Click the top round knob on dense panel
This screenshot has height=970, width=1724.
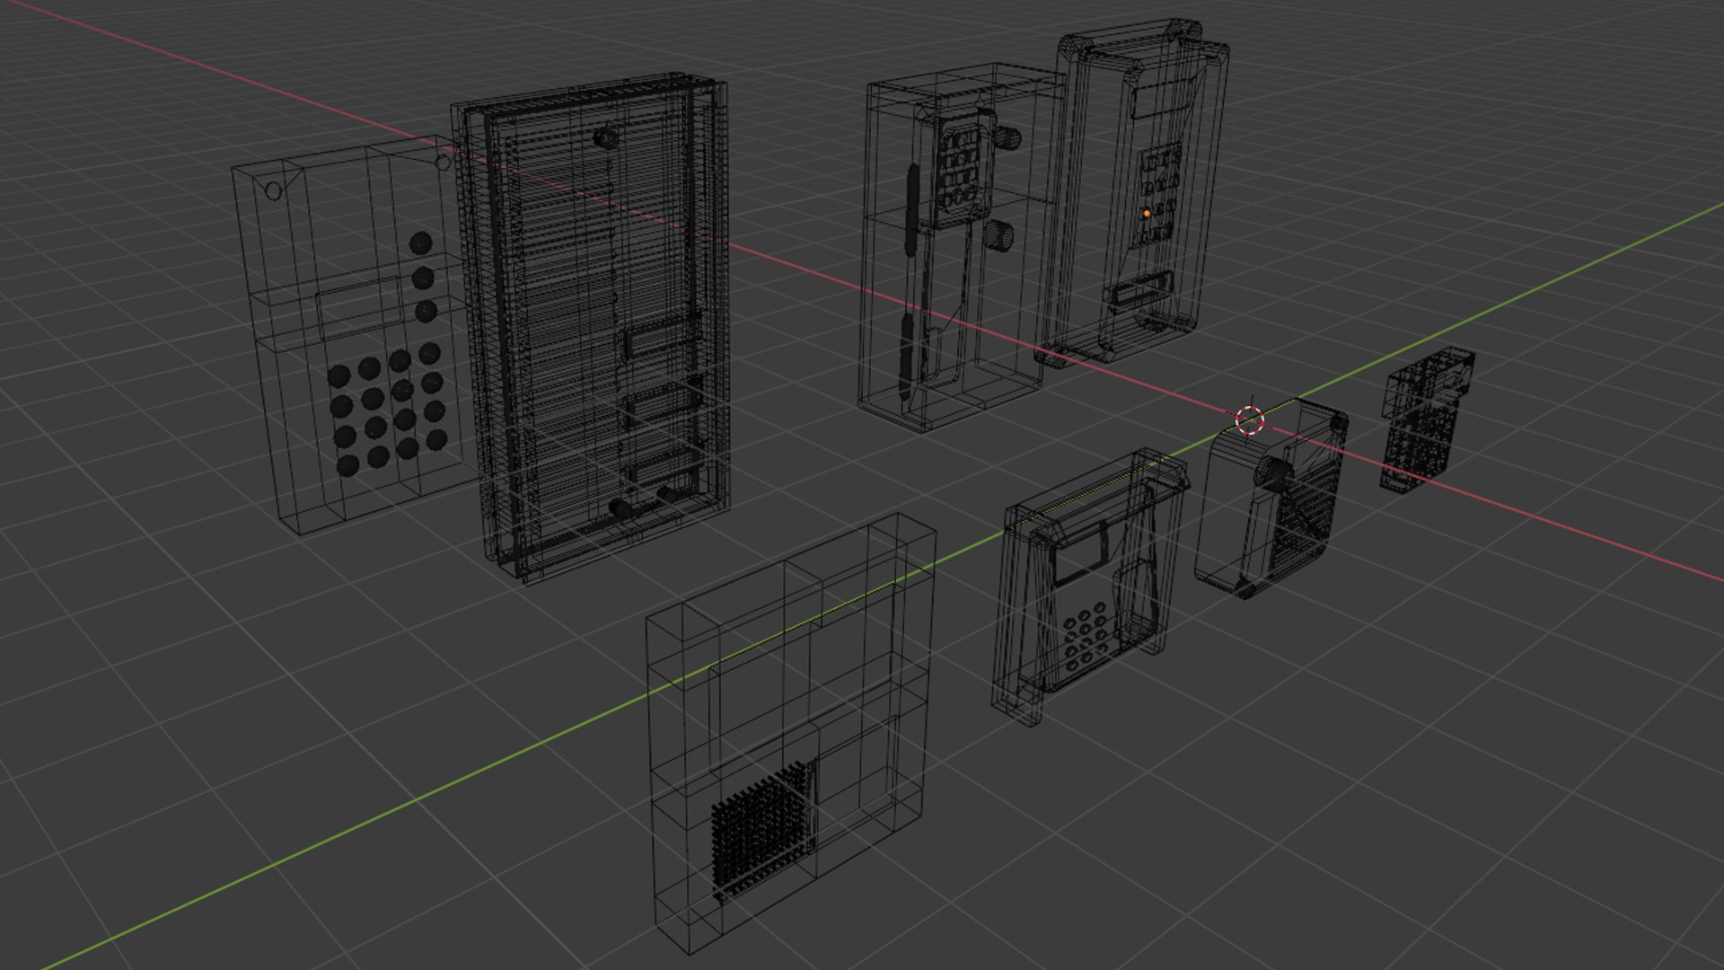pos(606,137)
